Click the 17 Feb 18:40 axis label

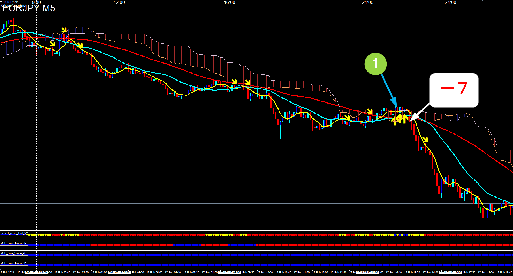coord(504,272)
